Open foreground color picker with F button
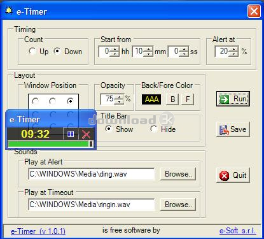The width and height of the screenshot is (264, 239). (x=188, y=99)
